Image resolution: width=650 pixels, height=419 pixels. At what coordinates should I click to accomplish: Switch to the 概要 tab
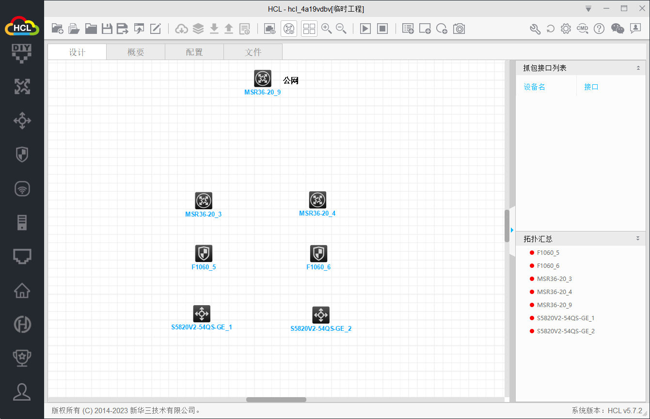[136, 52]
